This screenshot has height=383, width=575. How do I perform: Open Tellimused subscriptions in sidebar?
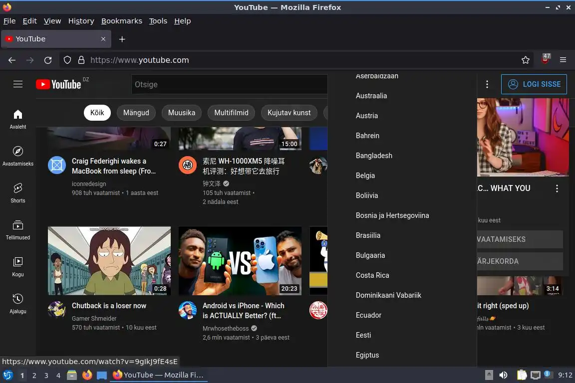[x=18, y=230]
